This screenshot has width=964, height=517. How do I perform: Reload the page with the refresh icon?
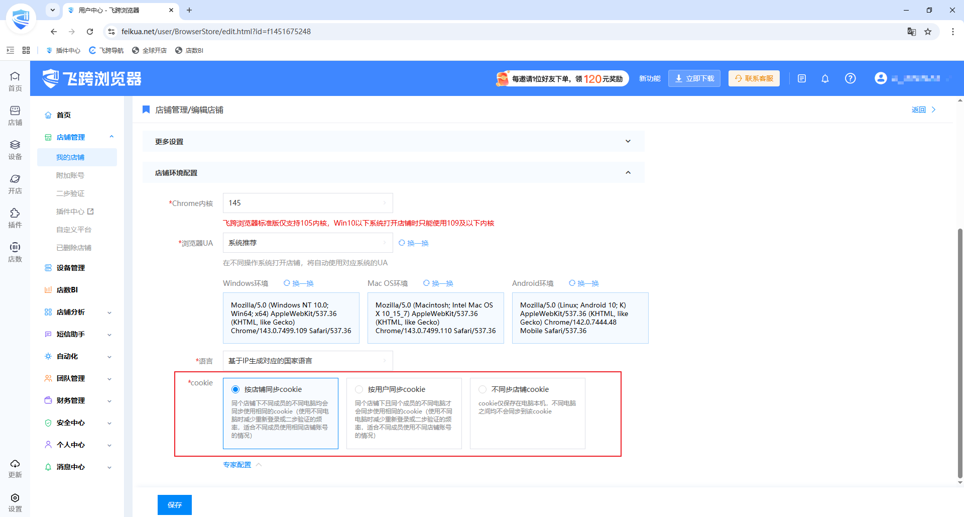[90, 32]
